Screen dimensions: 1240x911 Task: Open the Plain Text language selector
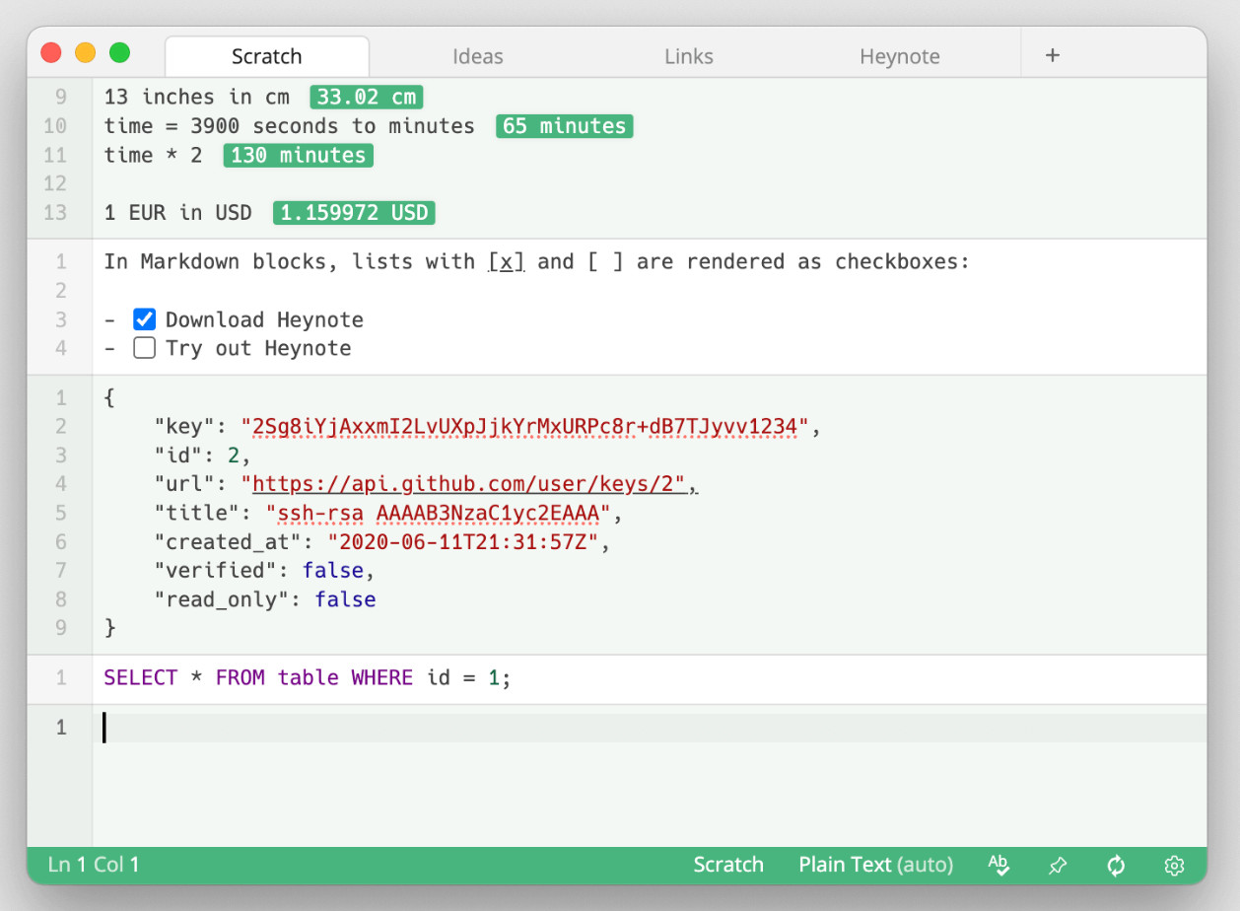point(875,865)
